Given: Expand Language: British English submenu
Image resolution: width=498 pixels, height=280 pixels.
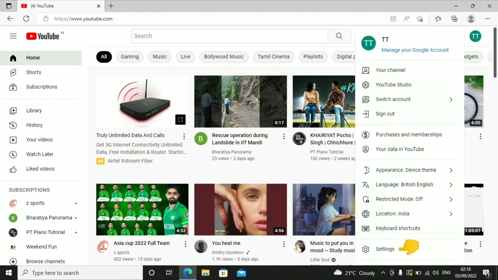Looking at the screenshot, I should [408, 185].
